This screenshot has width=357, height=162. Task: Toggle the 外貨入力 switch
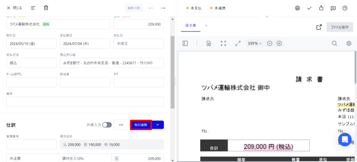pyautogui.click(x=107, y=125)
